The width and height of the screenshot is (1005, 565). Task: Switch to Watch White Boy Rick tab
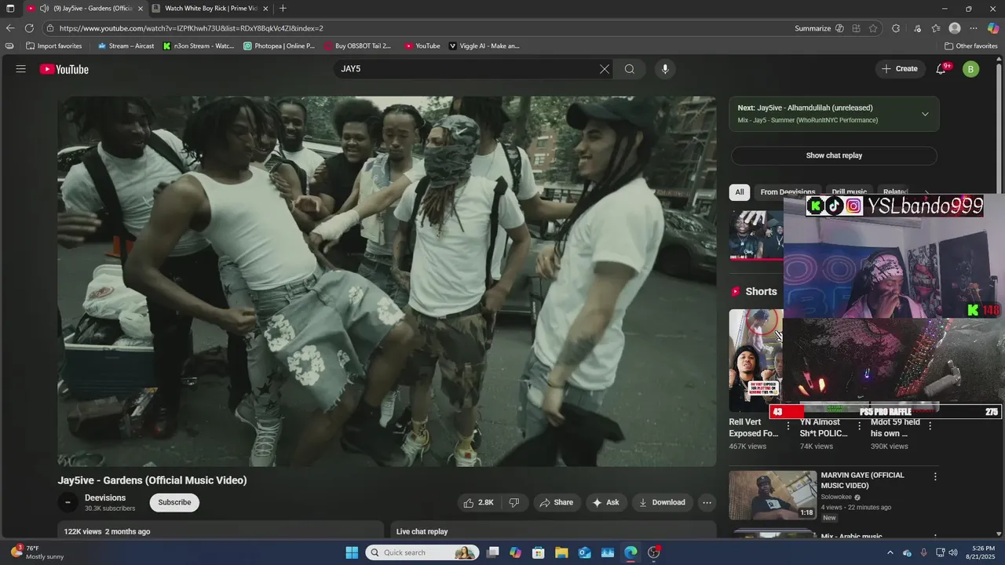tap(210, 9)
